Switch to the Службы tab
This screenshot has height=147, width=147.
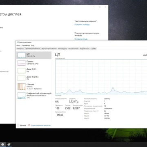pos(94,49)
